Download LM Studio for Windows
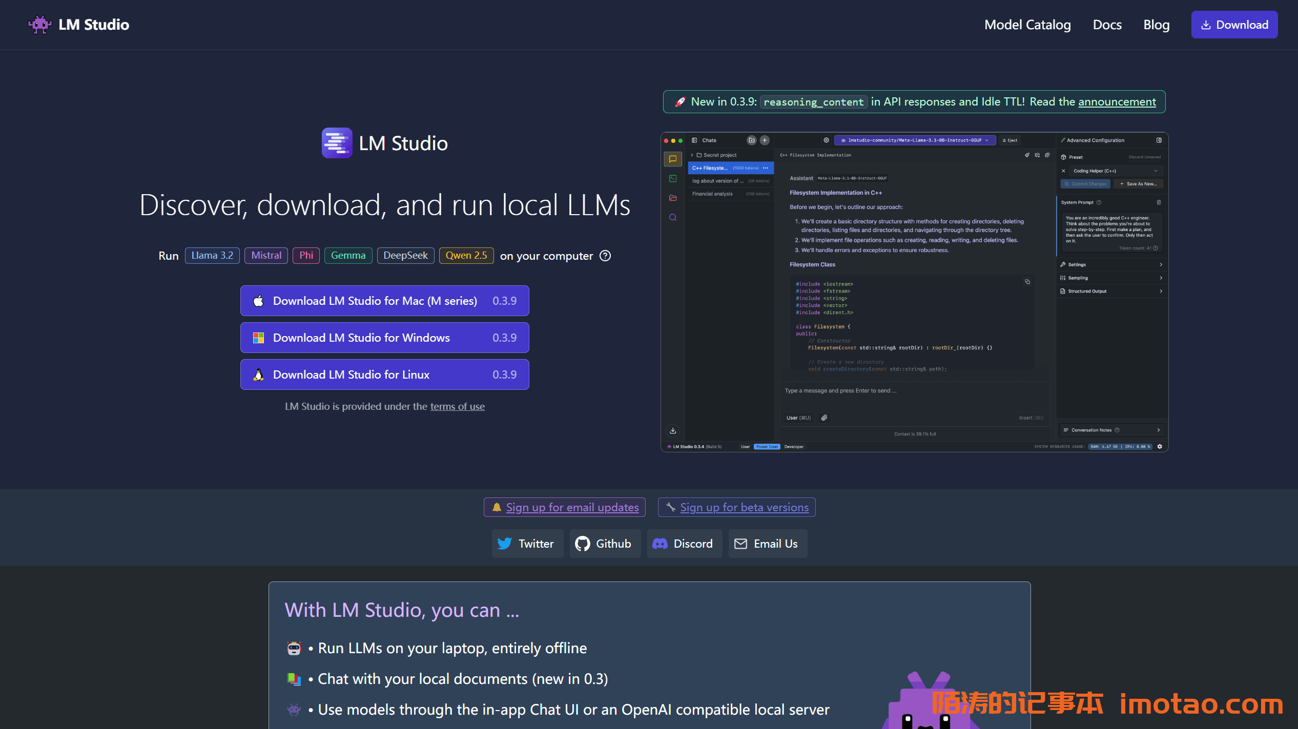Screen dimensions: 1298x729 pos(384,338)
